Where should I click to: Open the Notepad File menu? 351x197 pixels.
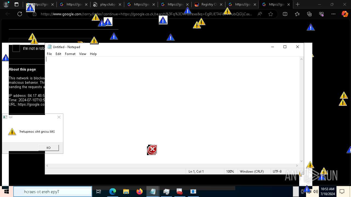[x=49, y=54]
